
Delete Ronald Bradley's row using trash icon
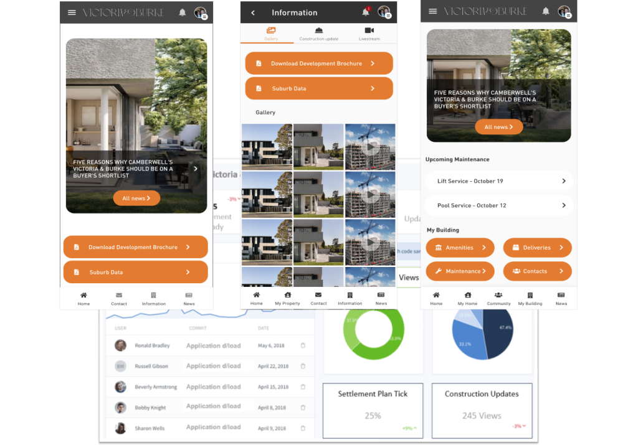click(x=303, y=345)
